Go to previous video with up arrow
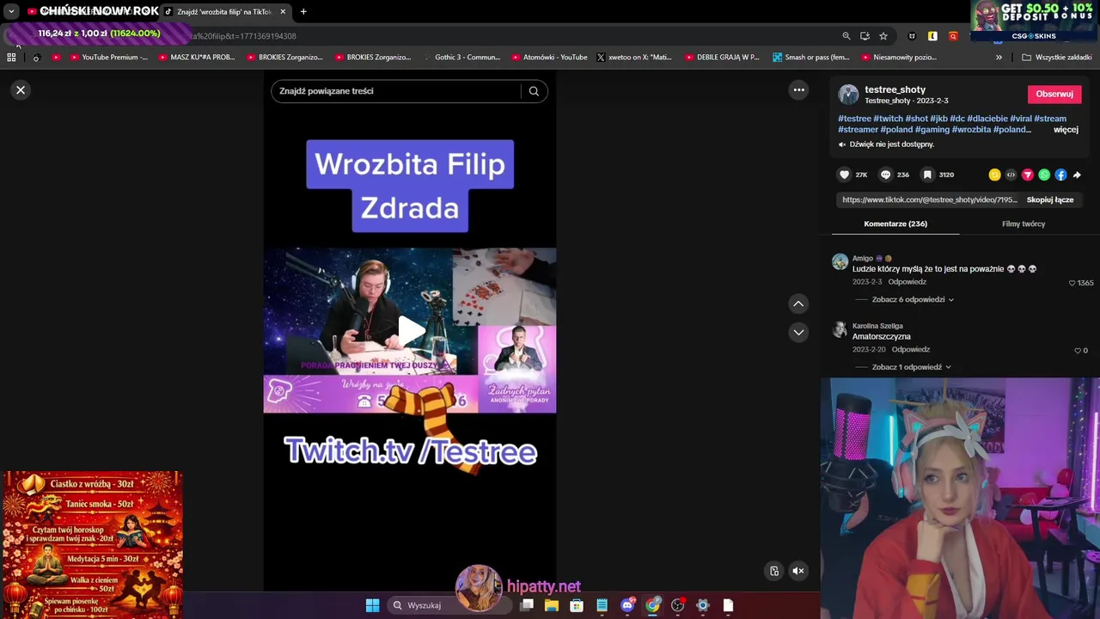Viewport: 1100px width, 619px height. tap(798, 303)
